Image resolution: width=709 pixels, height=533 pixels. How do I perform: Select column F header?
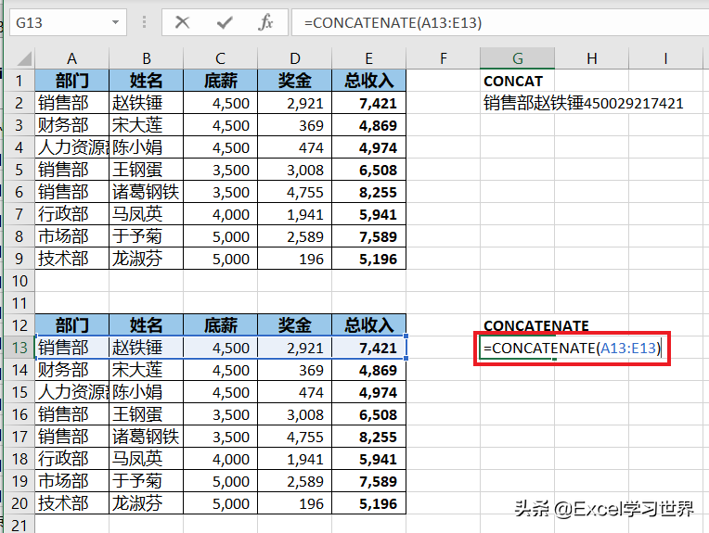[x=444, y=58]
